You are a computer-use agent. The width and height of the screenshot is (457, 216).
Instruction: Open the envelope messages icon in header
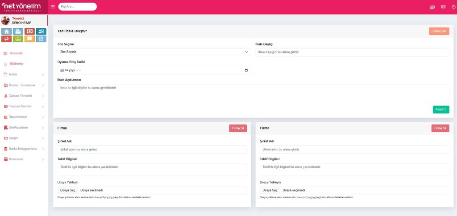pyautogui.click(x=443, y=7)
